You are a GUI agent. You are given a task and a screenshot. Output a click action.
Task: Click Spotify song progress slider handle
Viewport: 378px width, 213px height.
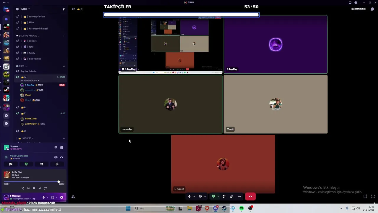point(58,182)
